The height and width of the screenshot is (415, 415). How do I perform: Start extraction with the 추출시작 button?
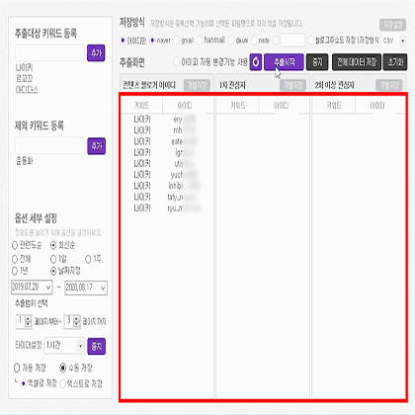point(284,62)
